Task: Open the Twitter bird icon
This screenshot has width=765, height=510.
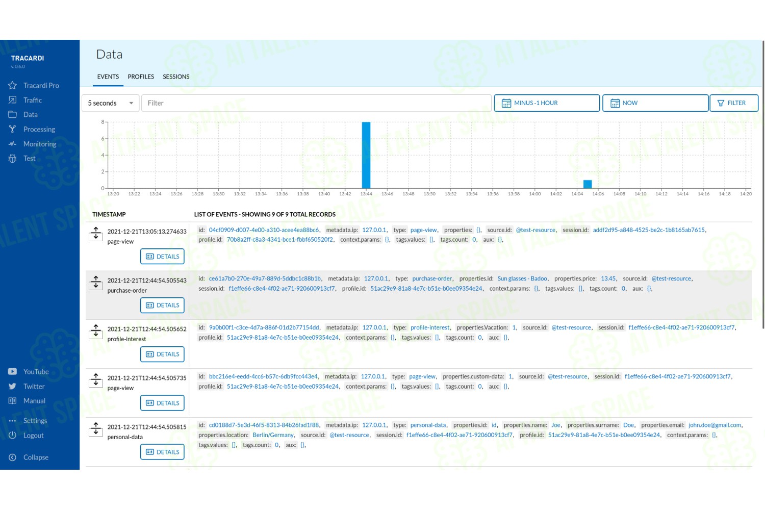Action: coord(13,387)
